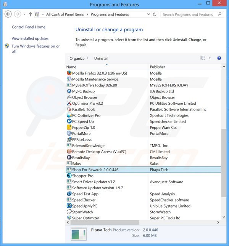Select the Salus program name
229x246 pixels.
[76, 164]
